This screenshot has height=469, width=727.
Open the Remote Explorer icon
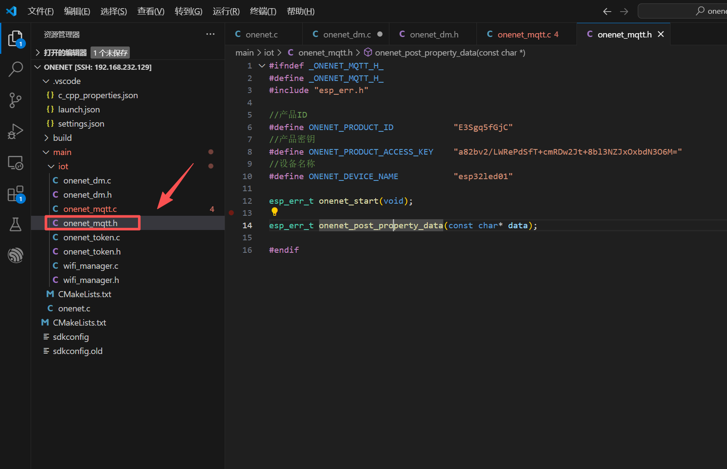[x=16, y=162]
